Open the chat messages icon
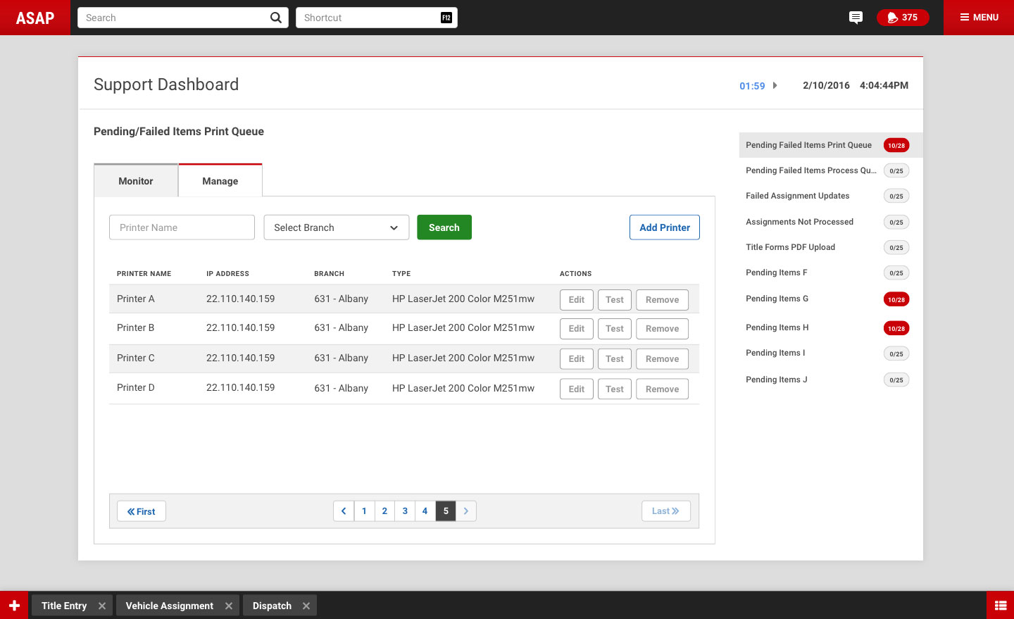 [x=856, y=18]
